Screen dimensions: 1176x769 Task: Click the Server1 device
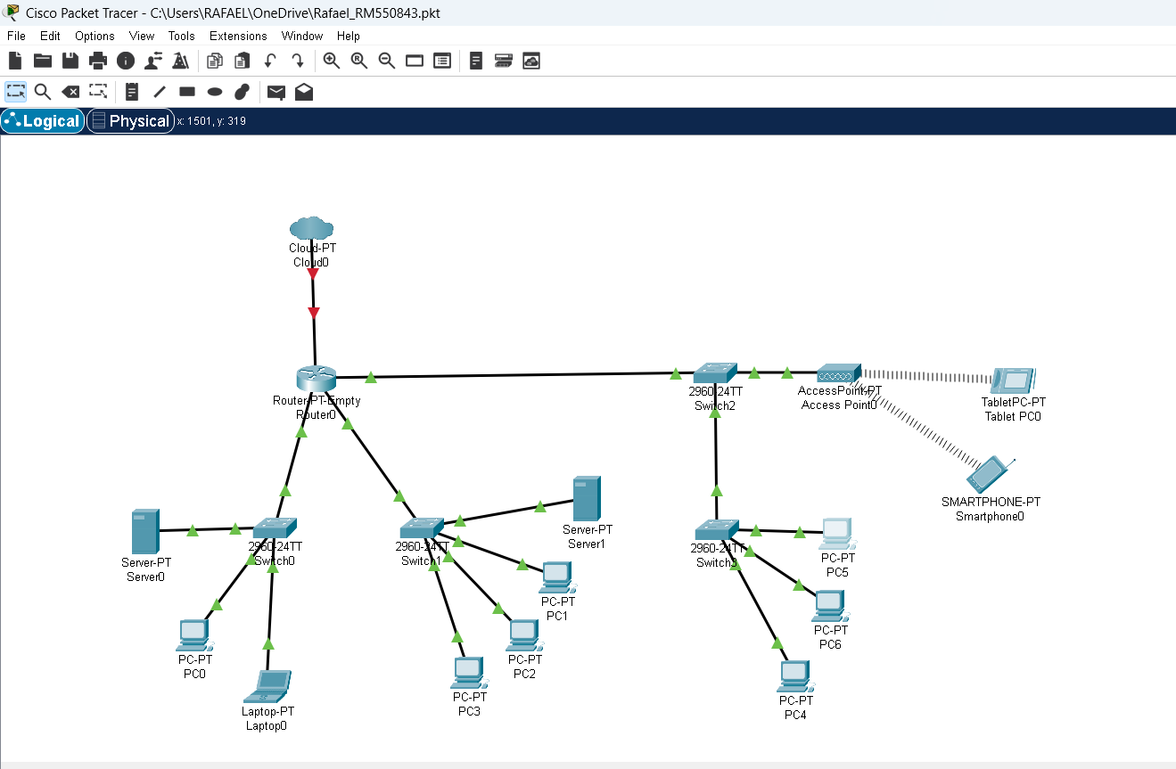pyautogui.click(x=586, y=498)
